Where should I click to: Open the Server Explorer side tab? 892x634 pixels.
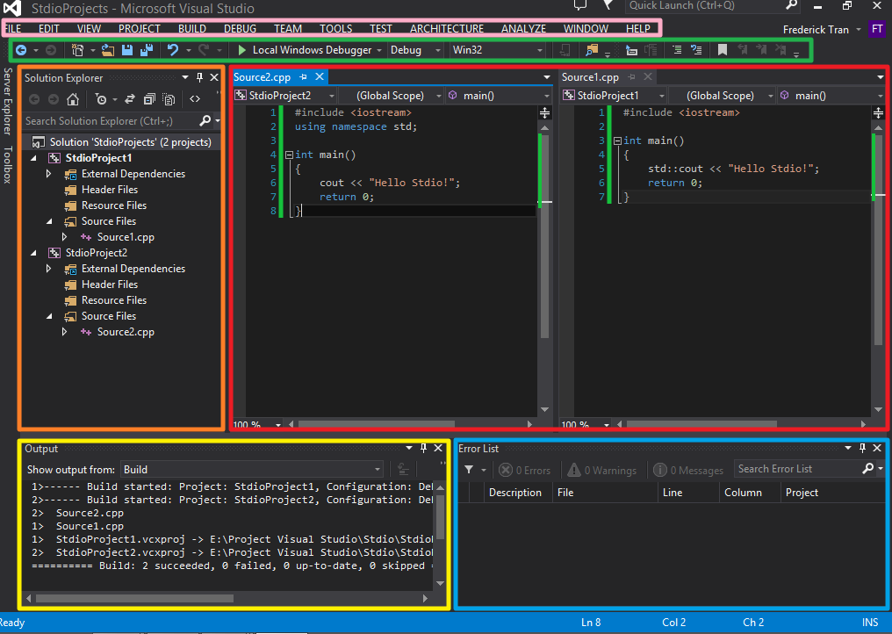7,101
